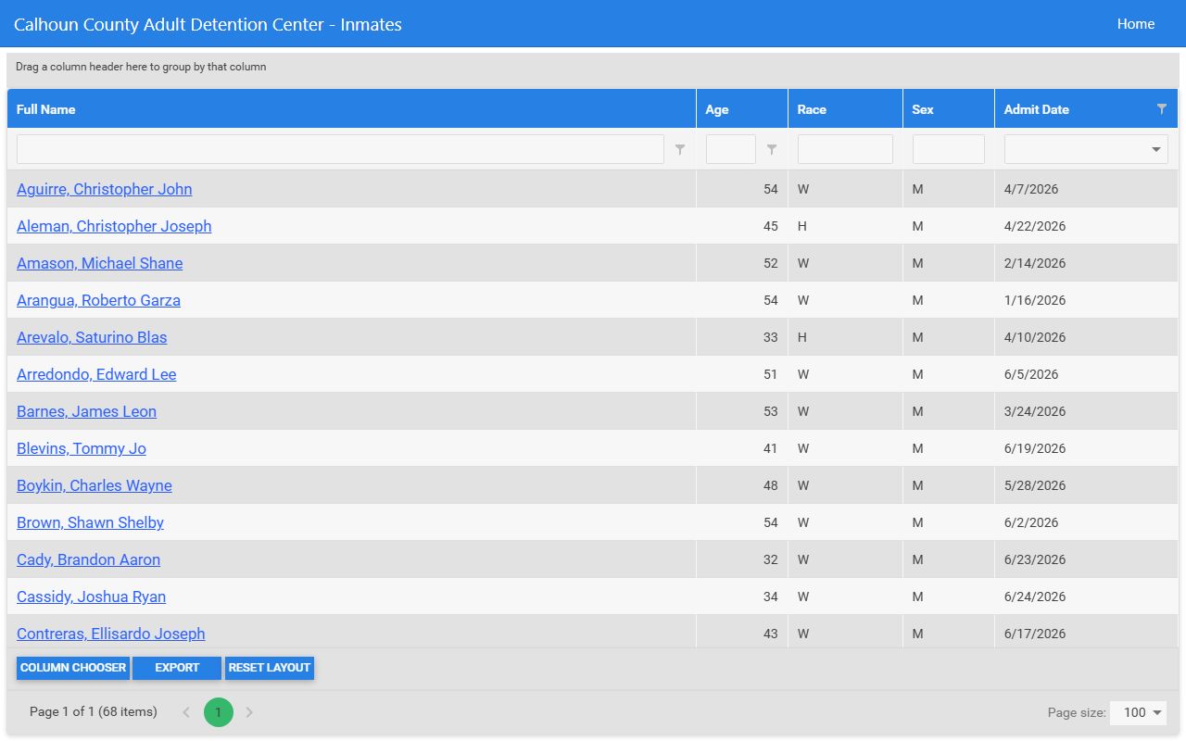Image resolution: width=1186 pixels, height=741 pixels.
Task: Sort by Race column header
Action: tap(845, 109)
